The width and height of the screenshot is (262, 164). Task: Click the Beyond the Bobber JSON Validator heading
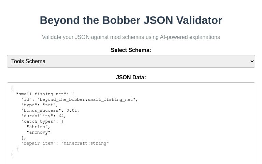131,20
